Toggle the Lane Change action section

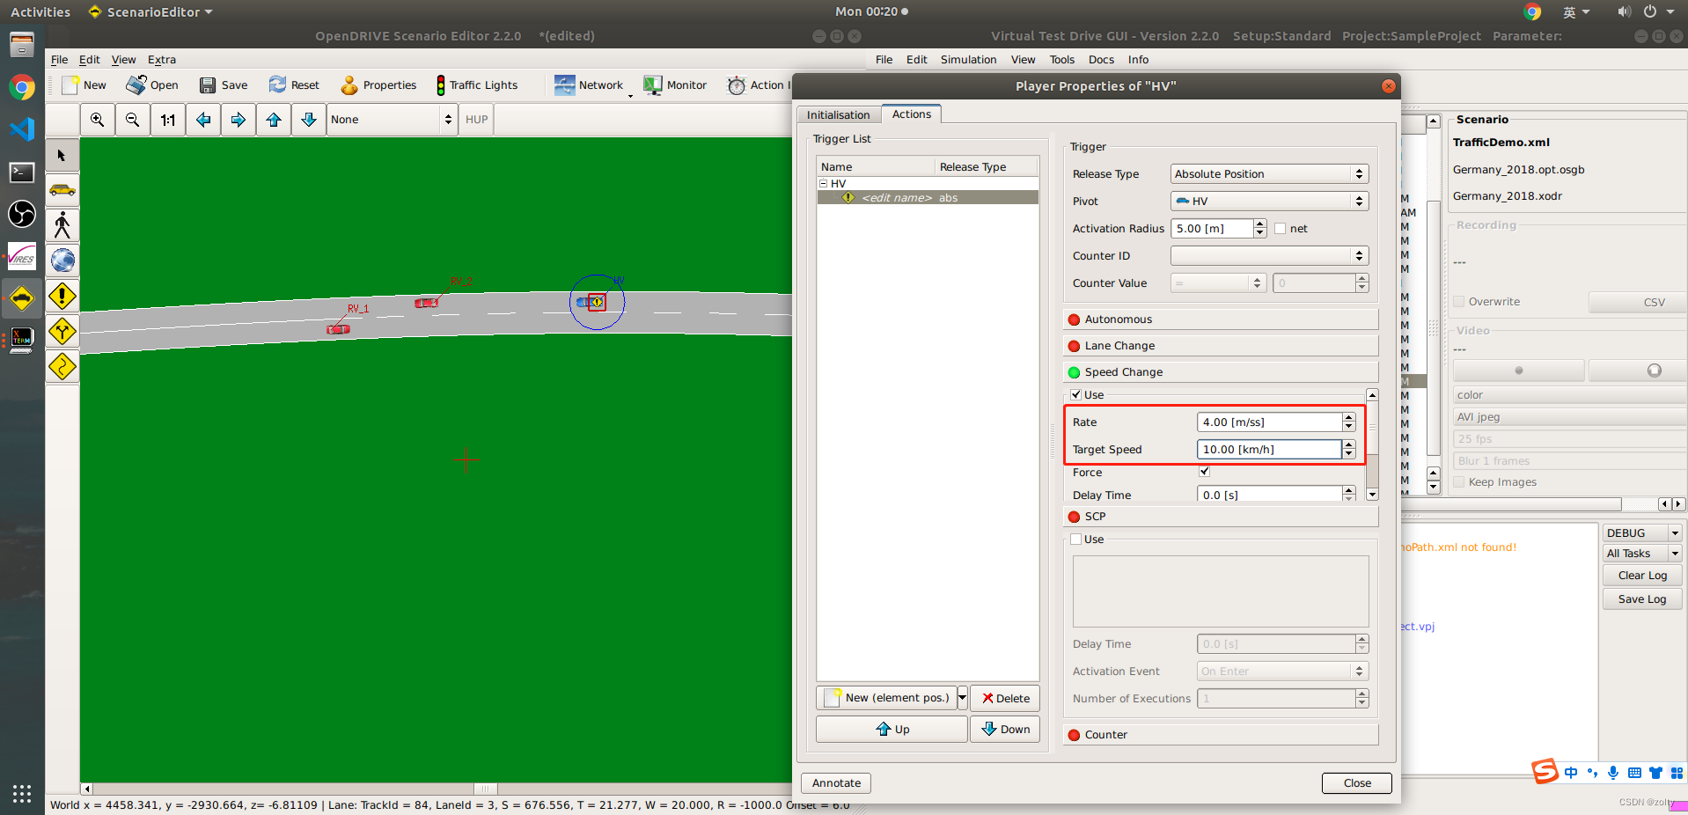pos(1220,346)
